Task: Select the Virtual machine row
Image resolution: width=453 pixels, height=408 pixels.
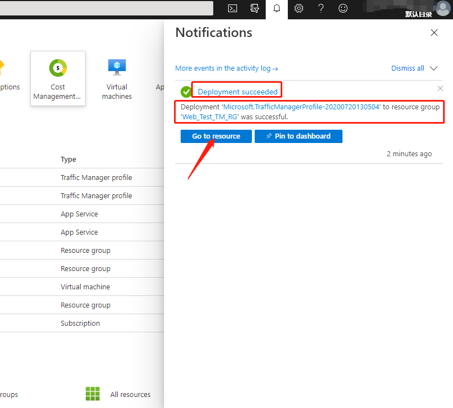Action: (82, 287)
